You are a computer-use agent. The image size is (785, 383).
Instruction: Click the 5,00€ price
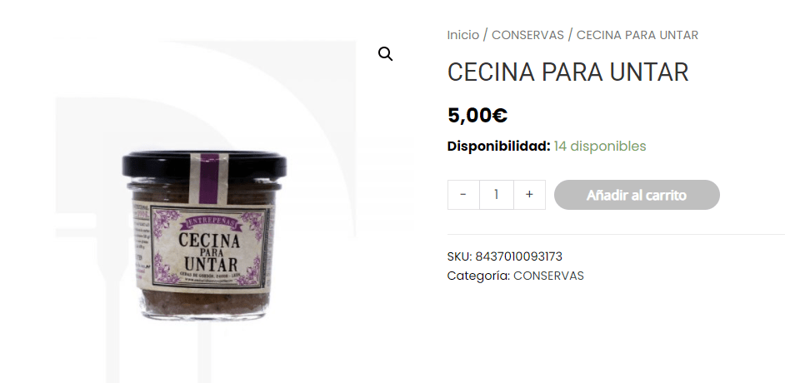click(x=477, y=116)
